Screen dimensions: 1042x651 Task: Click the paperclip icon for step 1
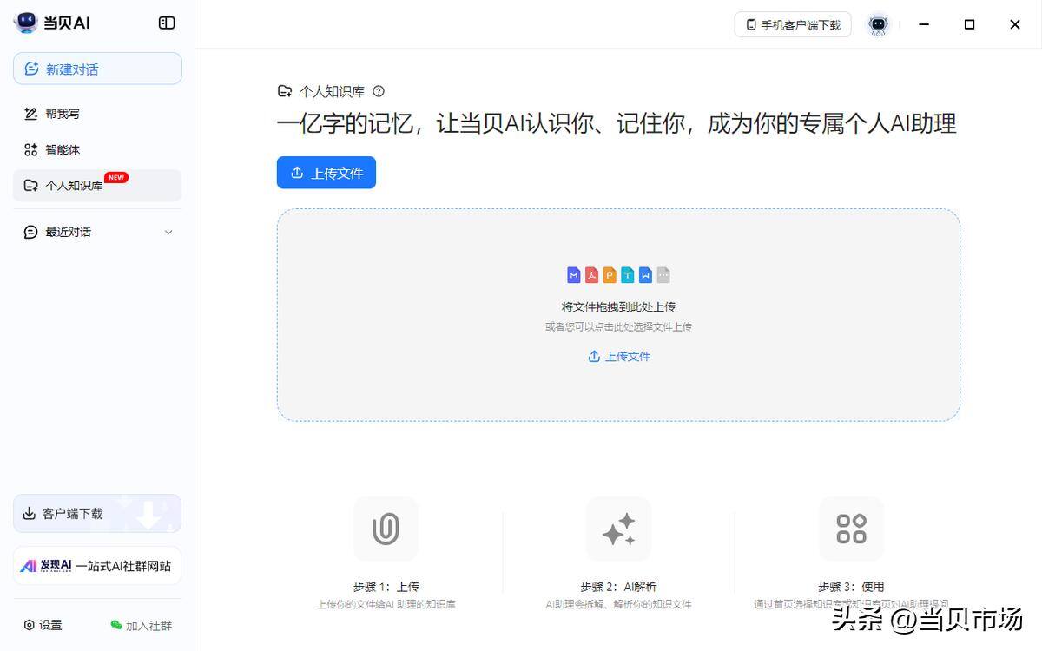click(386, 529)
